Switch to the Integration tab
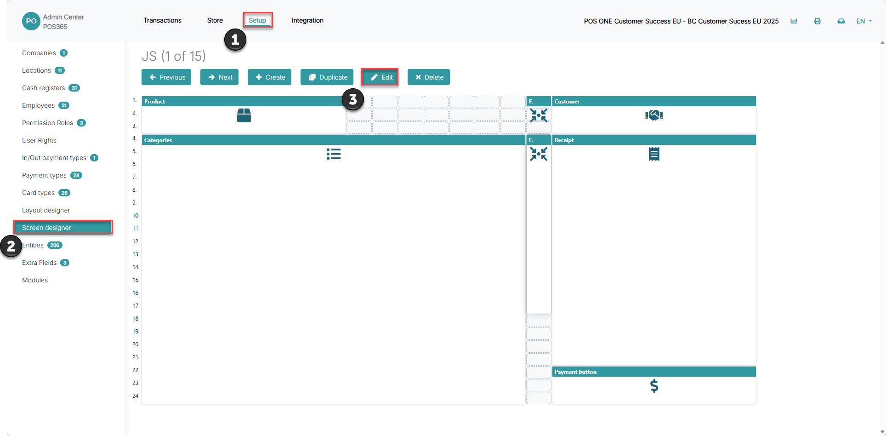 tap(307, 20)
